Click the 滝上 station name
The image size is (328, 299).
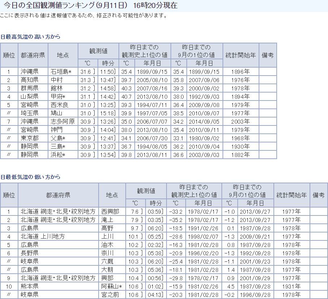pyautogui.click(x=107, y=220)
